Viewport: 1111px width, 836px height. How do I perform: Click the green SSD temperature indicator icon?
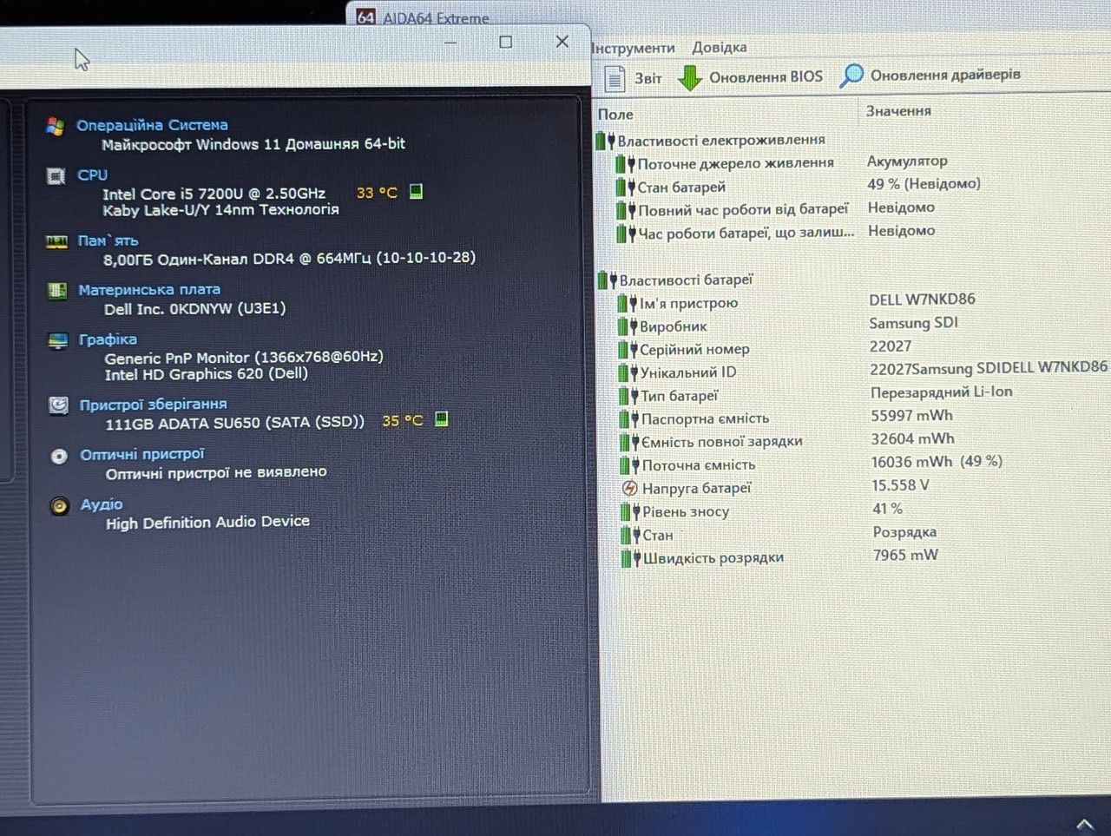[441, 420]
